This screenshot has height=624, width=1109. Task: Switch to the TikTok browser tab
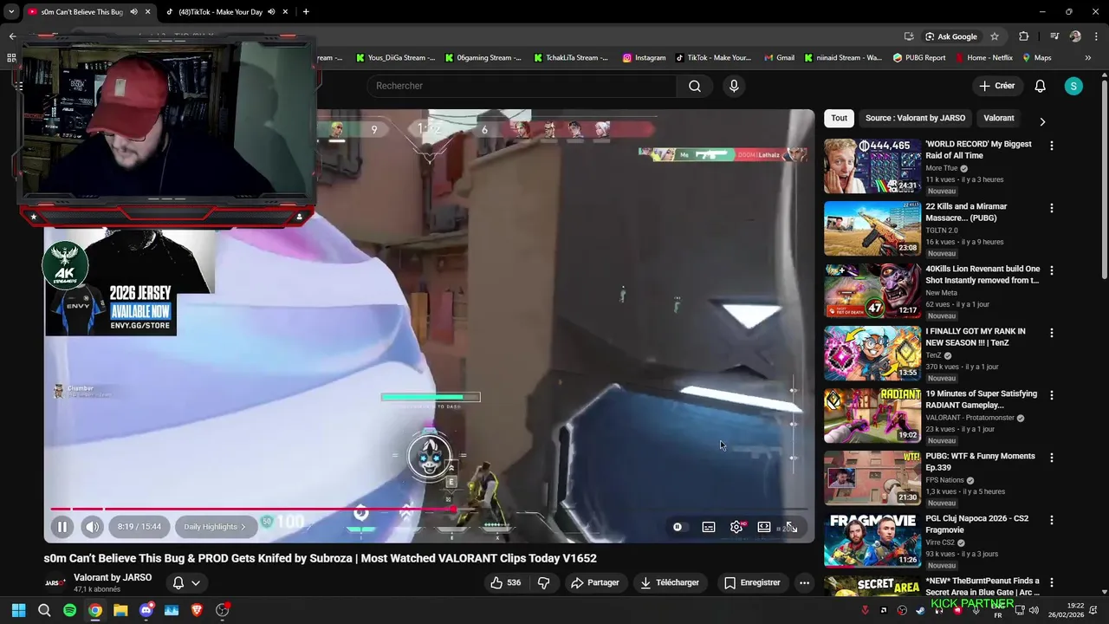pos(221,12)
